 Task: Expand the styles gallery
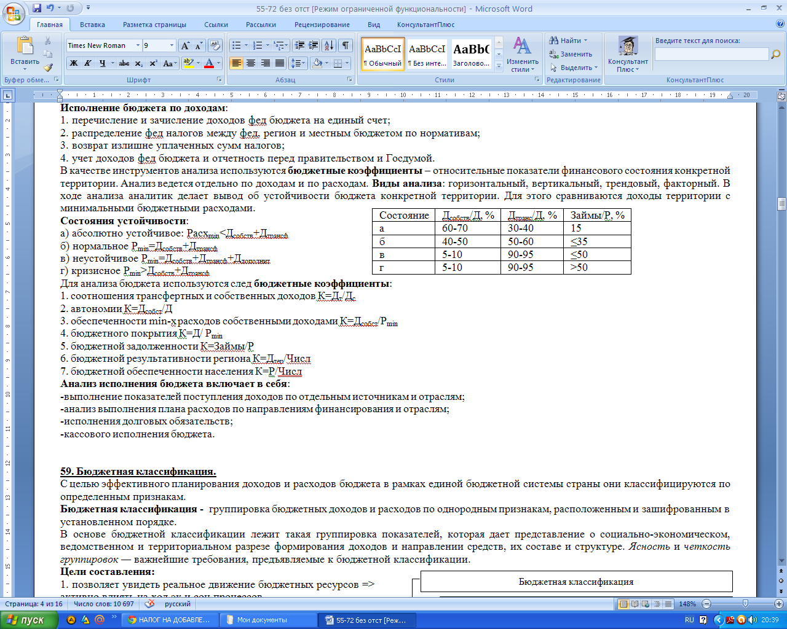click(499, 66)
